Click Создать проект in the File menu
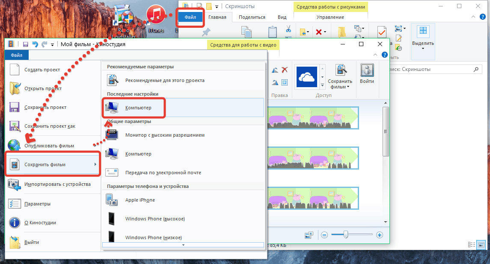The image size is (490, 264). pyautogui.click(x=53, y=70)
